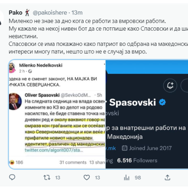Click the calendar icon beside Joined June 2017

pos(125,148)
